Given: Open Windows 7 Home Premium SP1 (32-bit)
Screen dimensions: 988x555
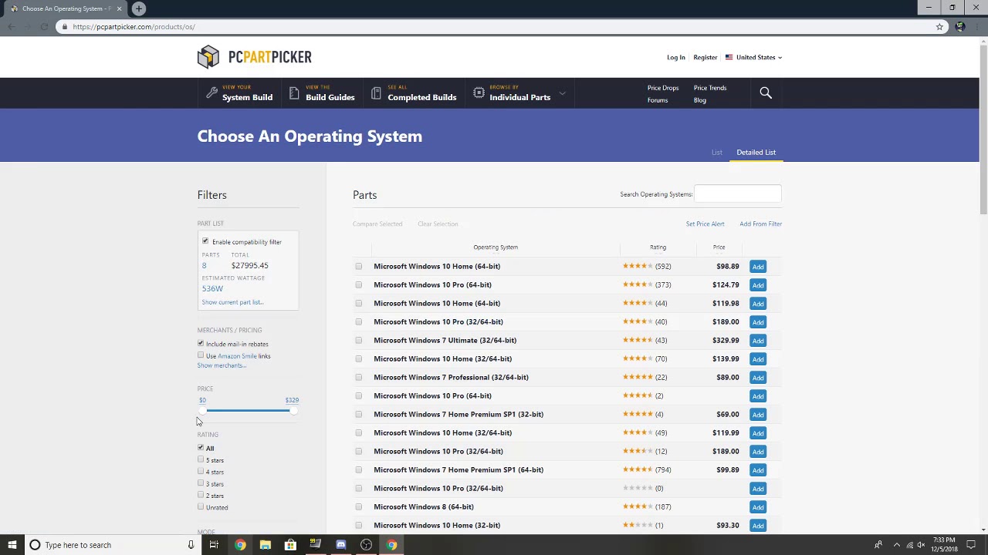Looking at the screenshot, I should pyautogui.click(x=458, y=414).
